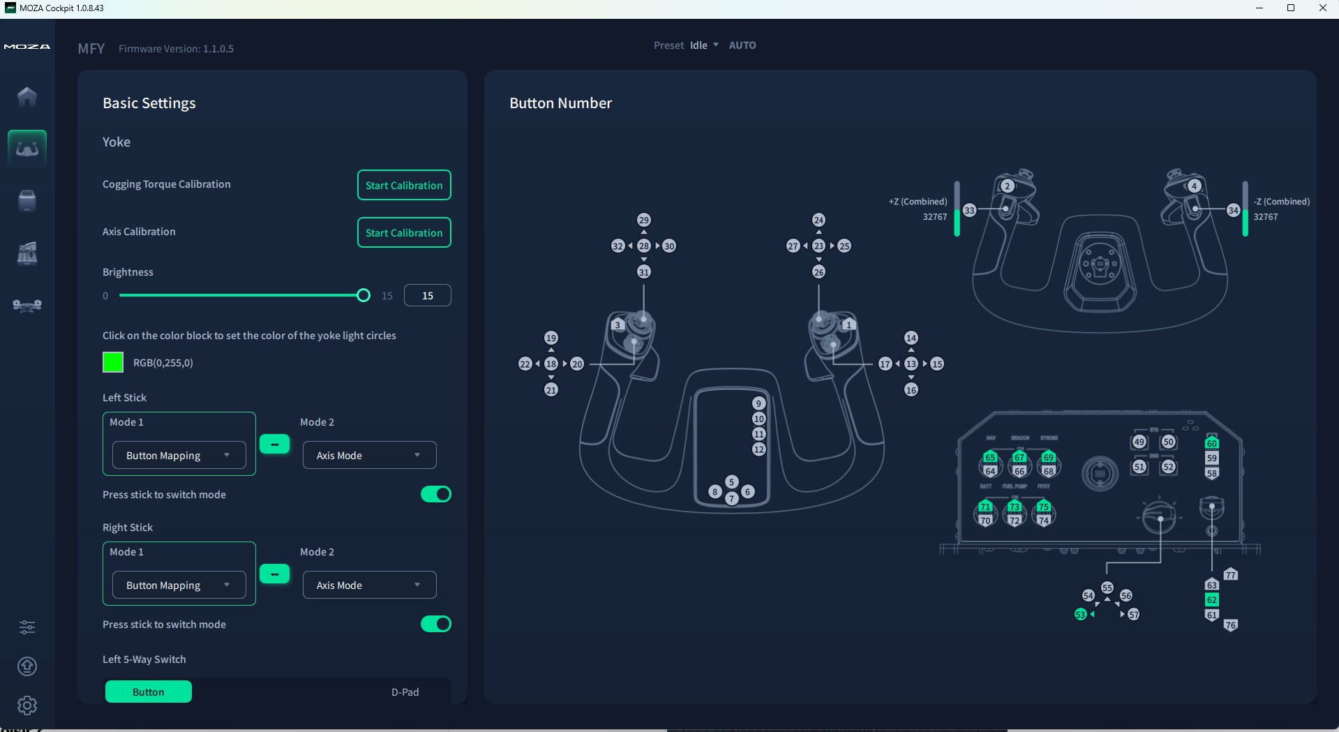Image resolution: width=1339 pixels, height=732 pixels.
Task: Open the sliders adjustment icon in sidebar
Action: point(27,627)
